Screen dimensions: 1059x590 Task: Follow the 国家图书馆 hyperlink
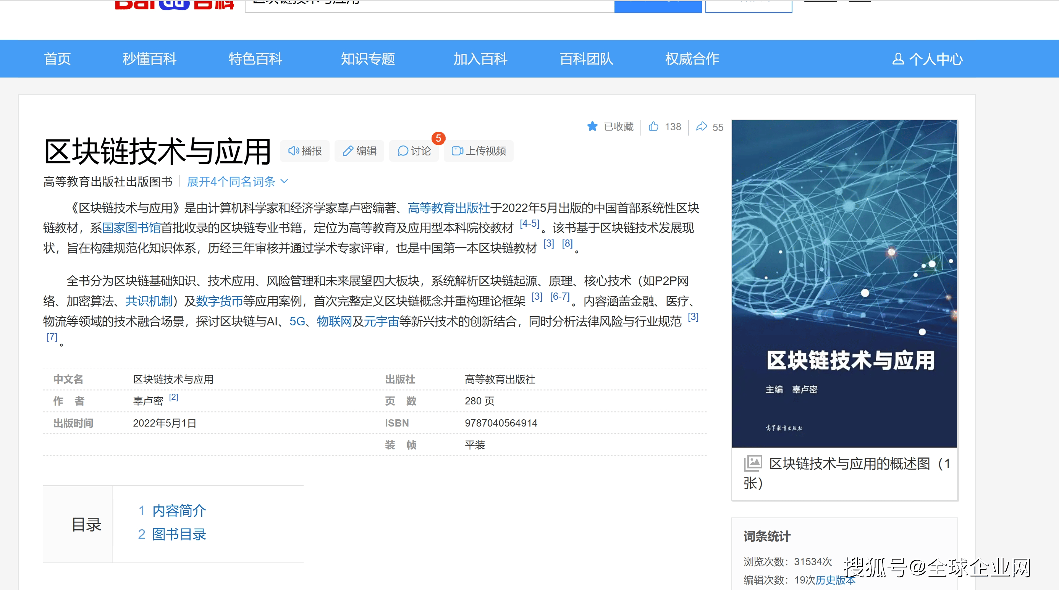tap(131, 228)
